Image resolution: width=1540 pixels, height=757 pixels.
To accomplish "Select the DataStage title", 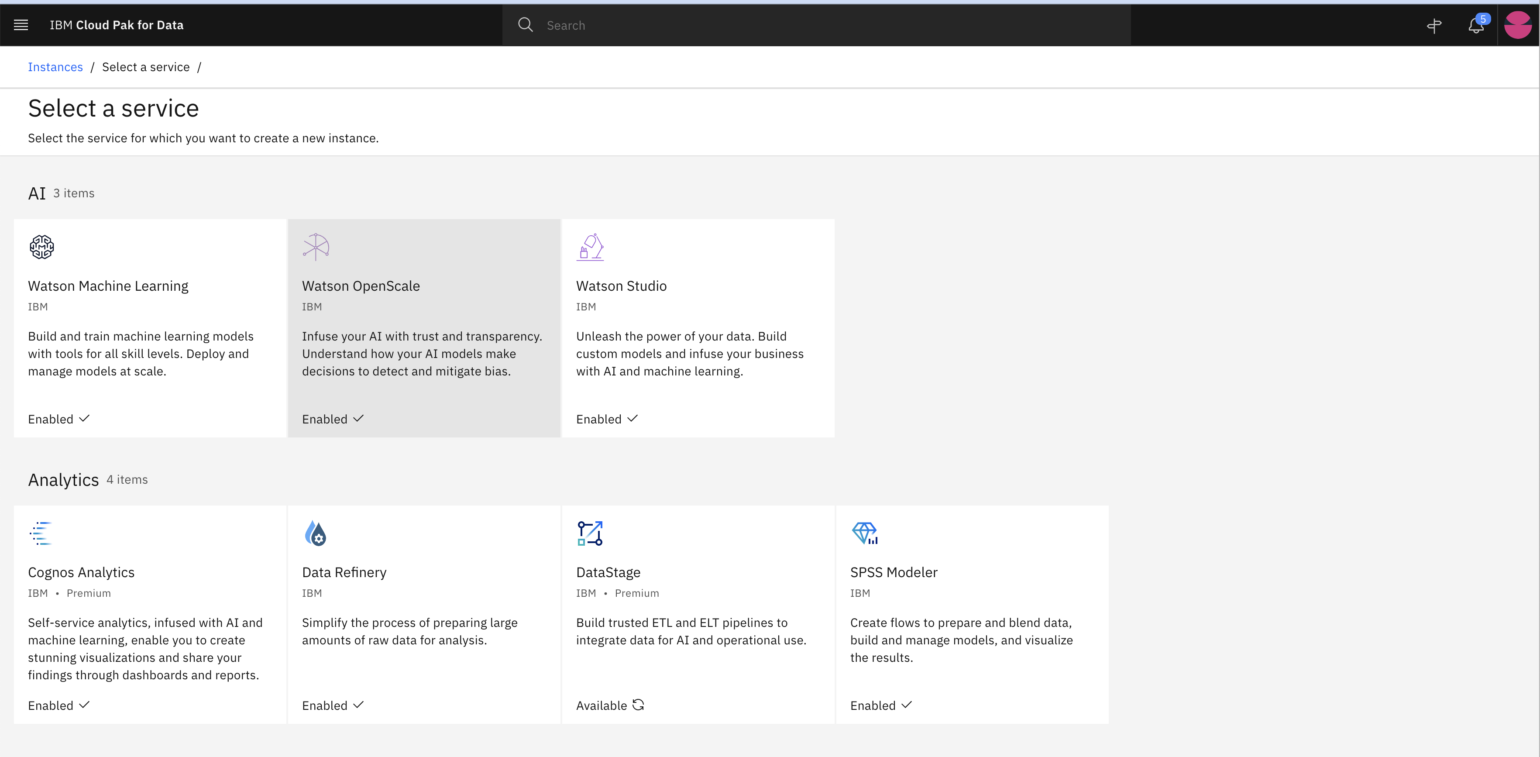I will [x=608, y=572].
